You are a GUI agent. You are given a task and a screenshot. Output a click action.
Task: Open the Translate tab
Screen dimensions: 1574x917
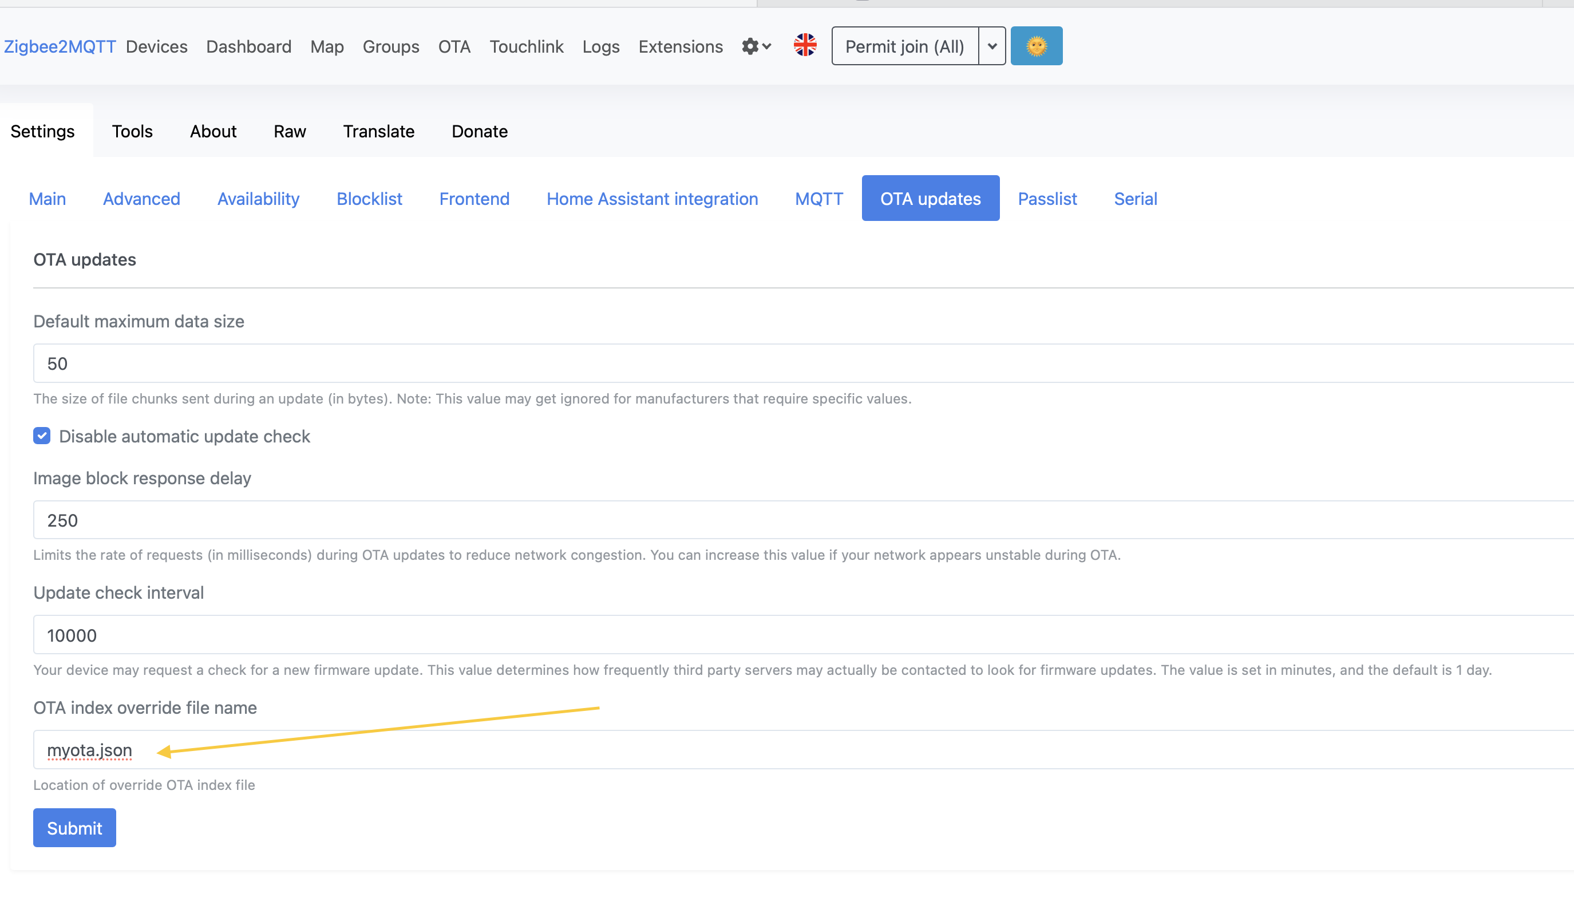378,131
